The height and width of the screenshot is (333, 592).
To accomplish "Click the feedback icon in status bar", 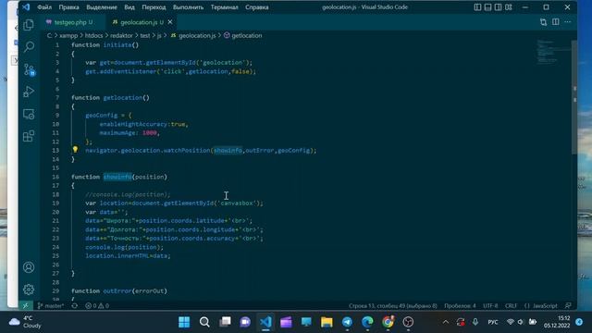I will (568, 305).
